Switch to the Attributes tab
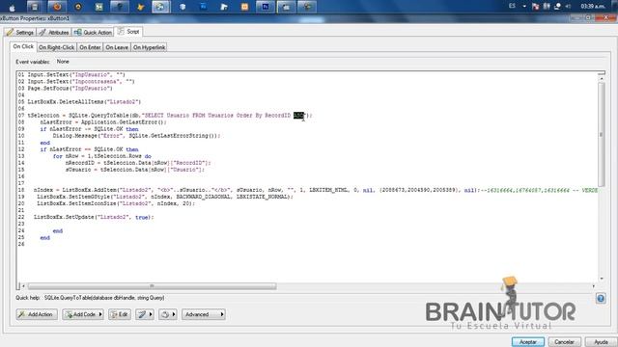 click(54, 32)
